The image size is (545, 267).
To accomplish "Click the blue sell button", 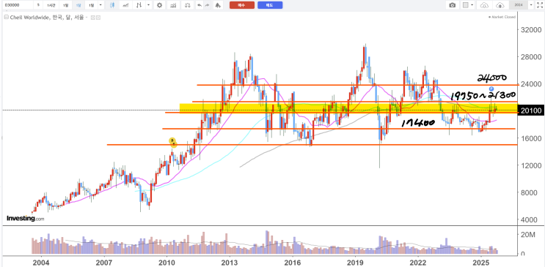I will click(270, 5).
